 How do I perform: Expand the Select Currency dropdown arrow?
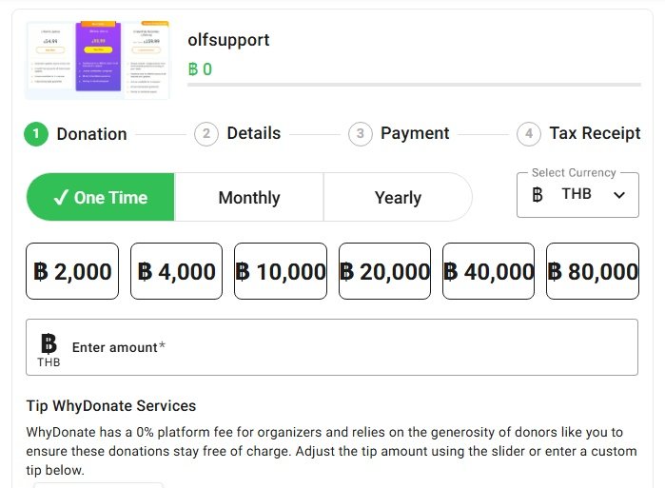pos(619,195)
